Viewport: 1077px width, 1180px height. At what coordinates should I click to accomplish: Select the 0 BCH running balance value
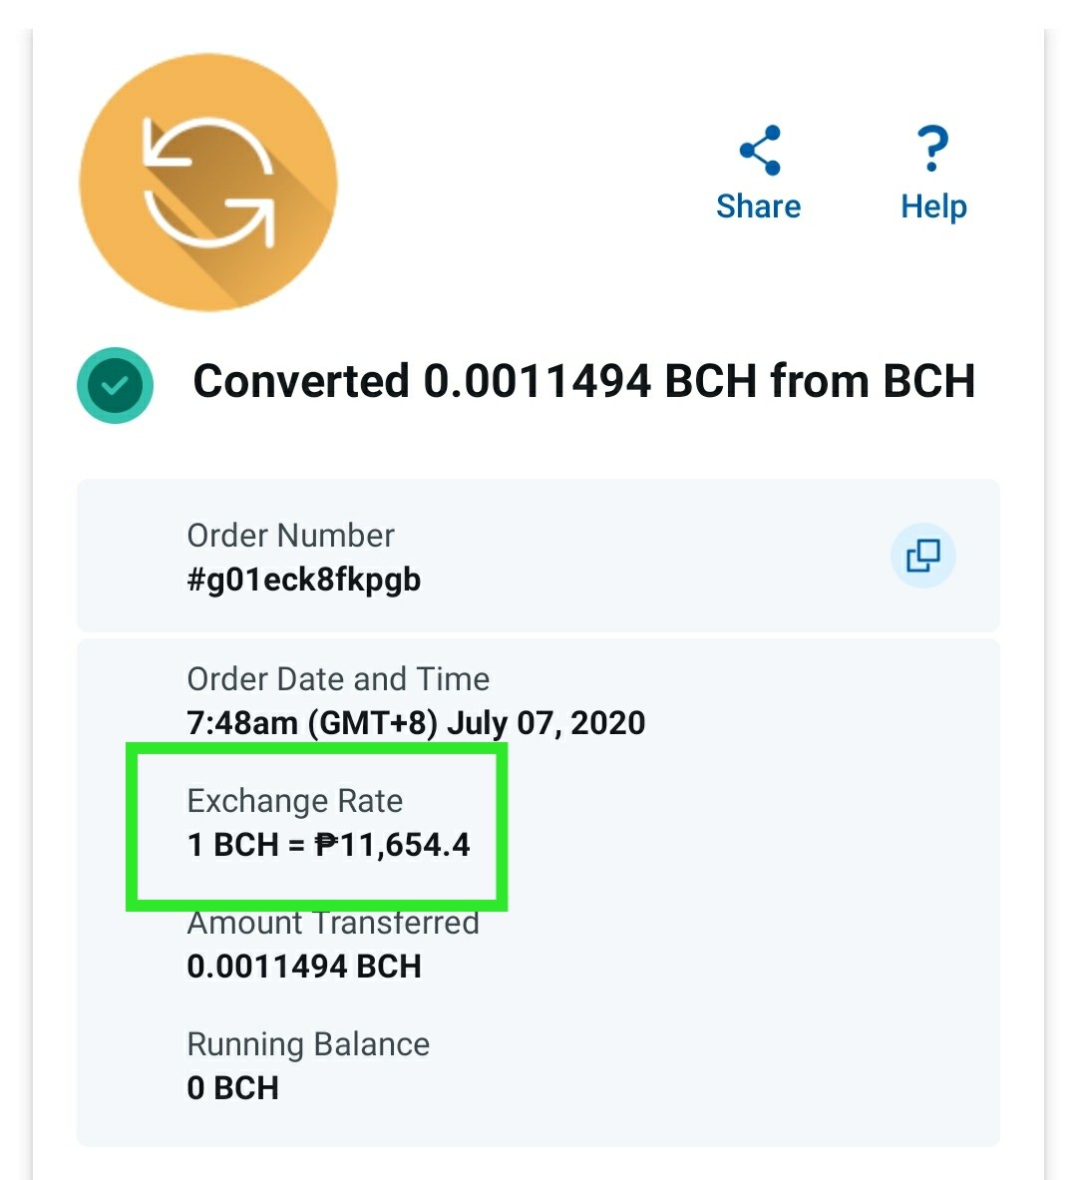pyautogui.click(x=232, y=1088)
